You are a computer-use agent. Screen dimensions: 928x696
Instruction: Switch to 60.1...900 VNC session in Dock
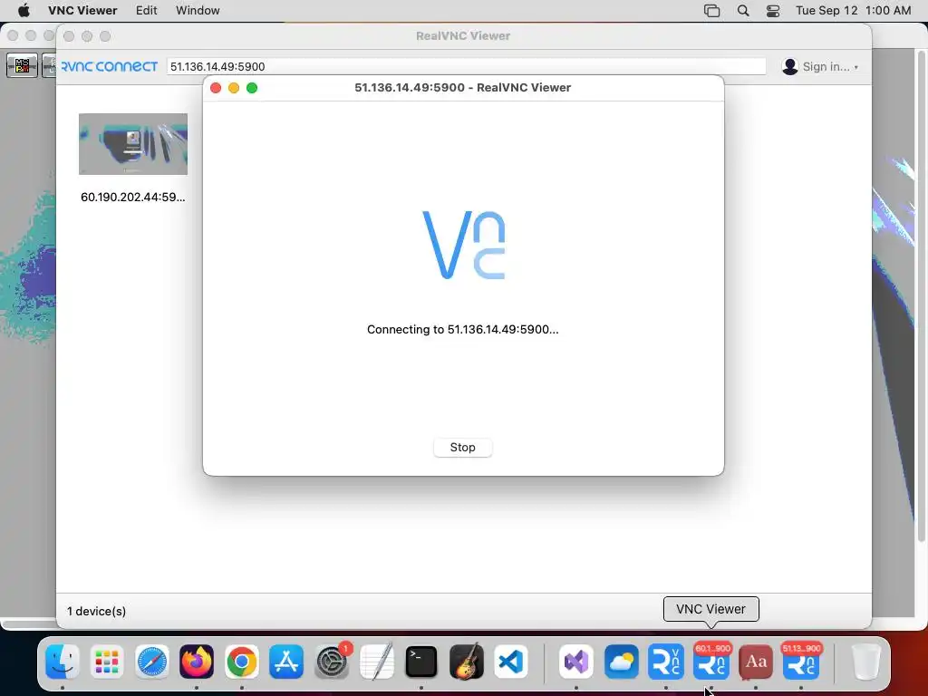[710, 662]
